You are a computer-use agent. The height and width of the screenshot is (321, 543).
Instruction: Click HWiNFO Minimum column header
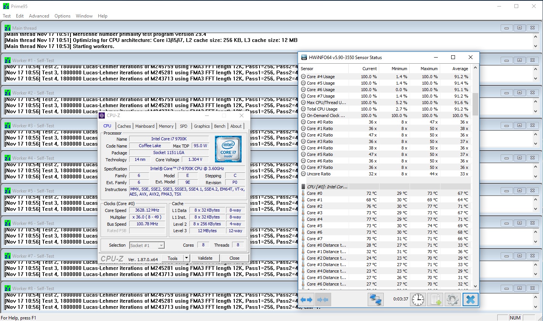[394, 69]
